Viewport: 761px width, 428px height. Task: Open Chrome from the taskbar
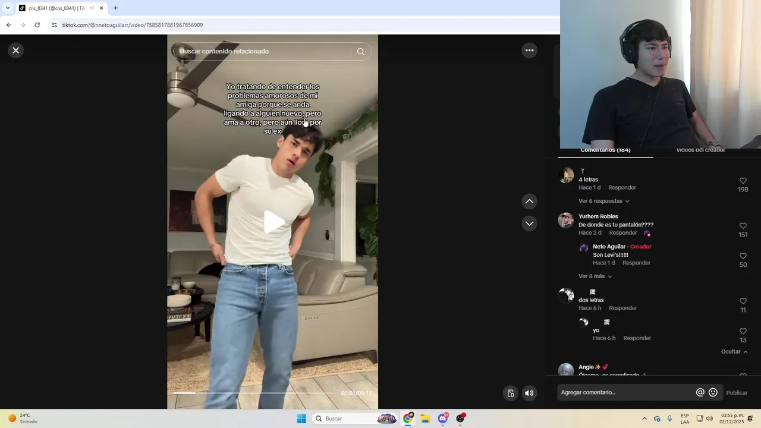[x=408, y=418]
